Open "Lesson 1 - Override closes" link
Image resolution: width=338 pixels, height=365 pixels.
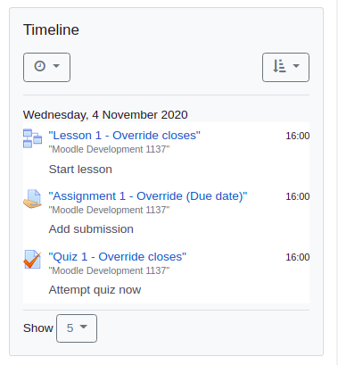(x=125, y=136)
